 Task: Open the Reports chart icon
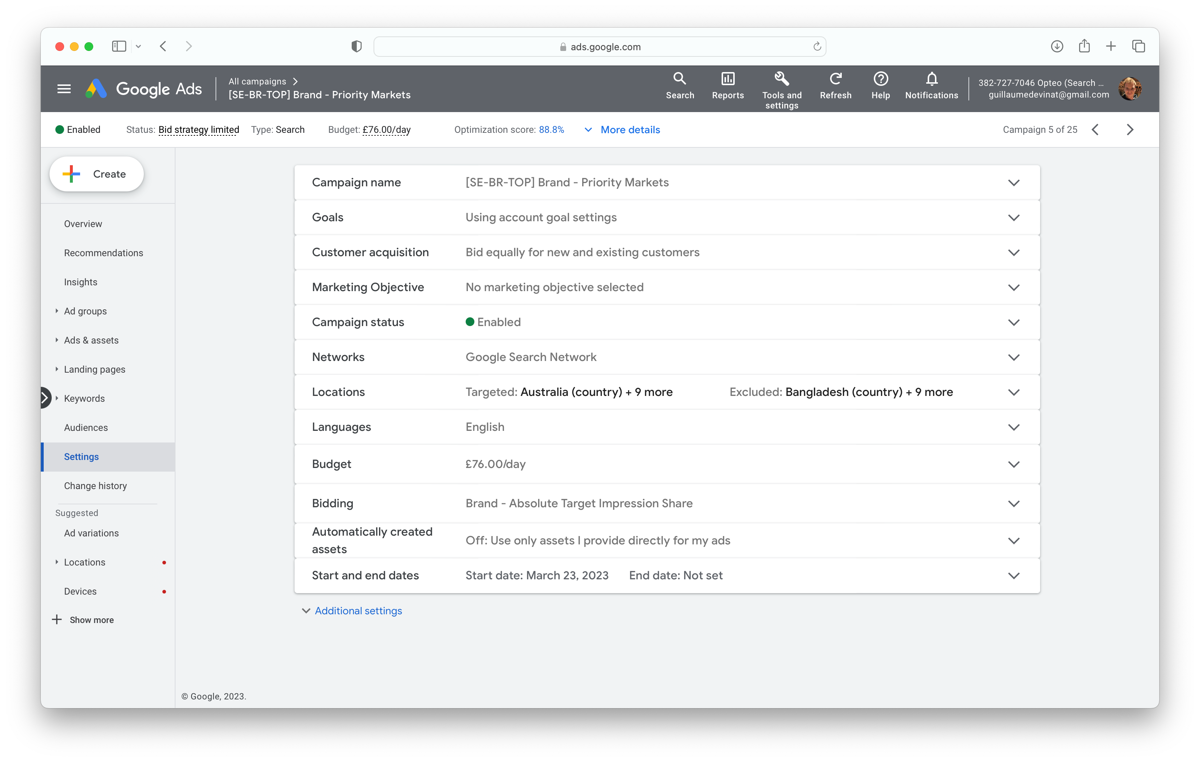(x=727, y=79)
